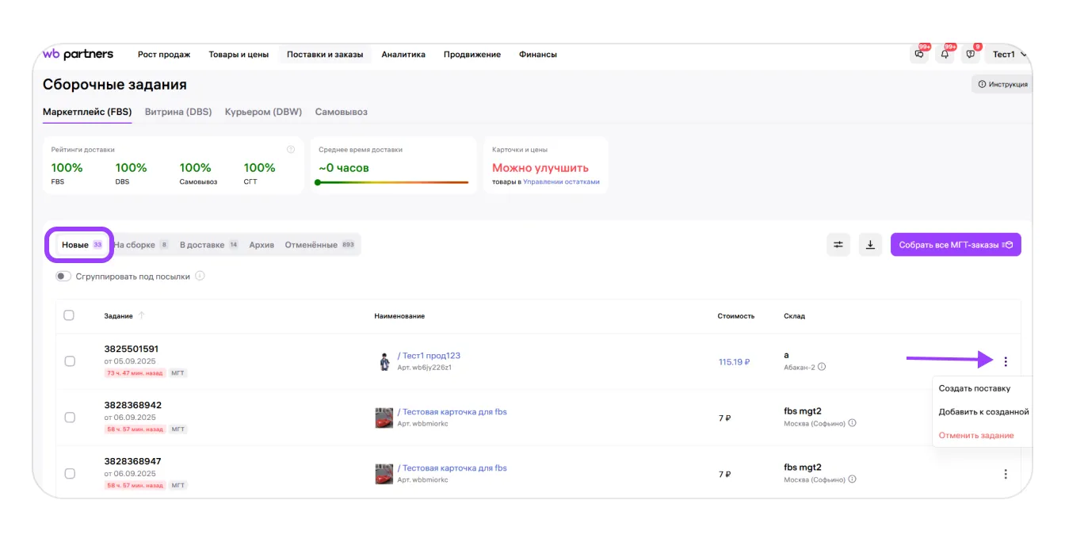Open the notifications bell icon
The width and height of the screenshot is (1065, 542).
pos(945,55)
